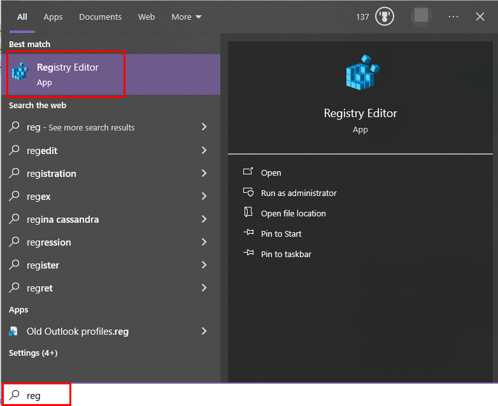Click the magnifier icon beside register
The height and width of the screenshot is (406, 498).
click(x=14, y=265)
